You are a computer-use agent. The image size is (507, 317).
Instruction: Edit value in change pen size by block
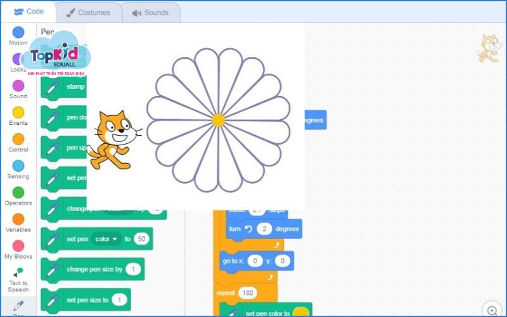pyautogui.click(x=133, y=269)
